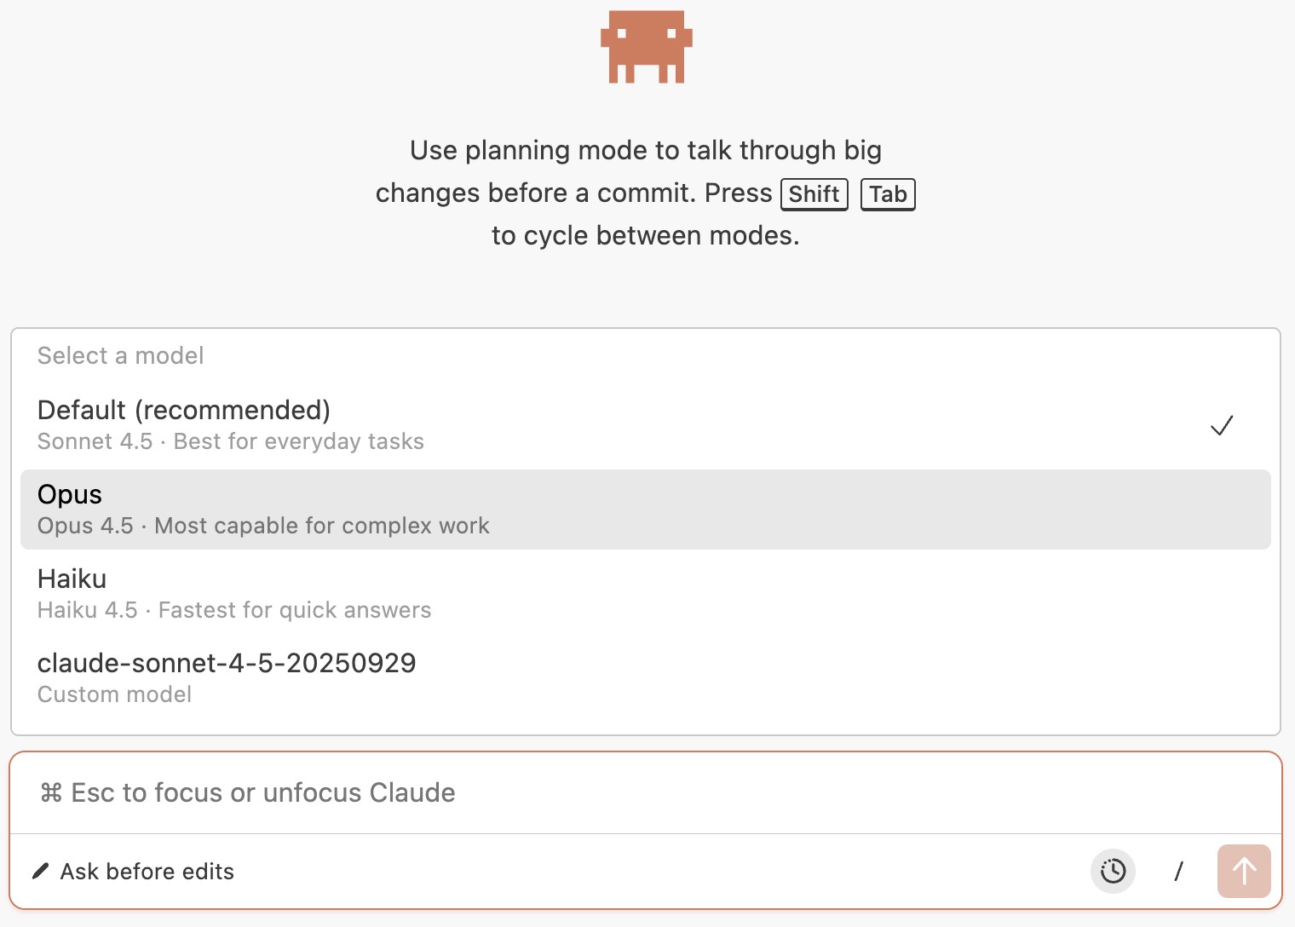This screenshot has height=927, width=1295.
Task: Click Opus 4.5 Most capable description
Action: point(263,526)
